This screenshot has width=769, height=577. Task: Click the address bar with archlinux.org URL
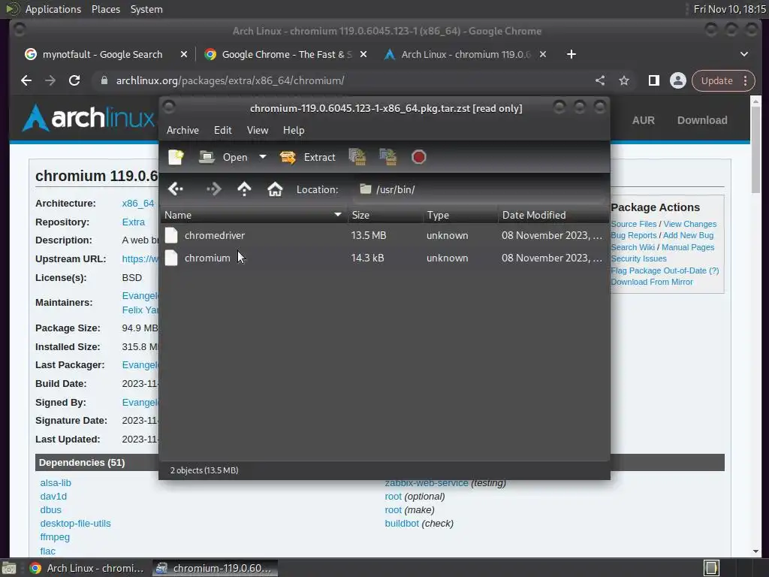[343, 80]
